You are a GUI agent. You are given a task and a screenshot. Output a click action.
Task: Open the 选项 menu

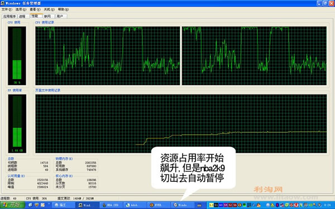(x=21, y=9)
